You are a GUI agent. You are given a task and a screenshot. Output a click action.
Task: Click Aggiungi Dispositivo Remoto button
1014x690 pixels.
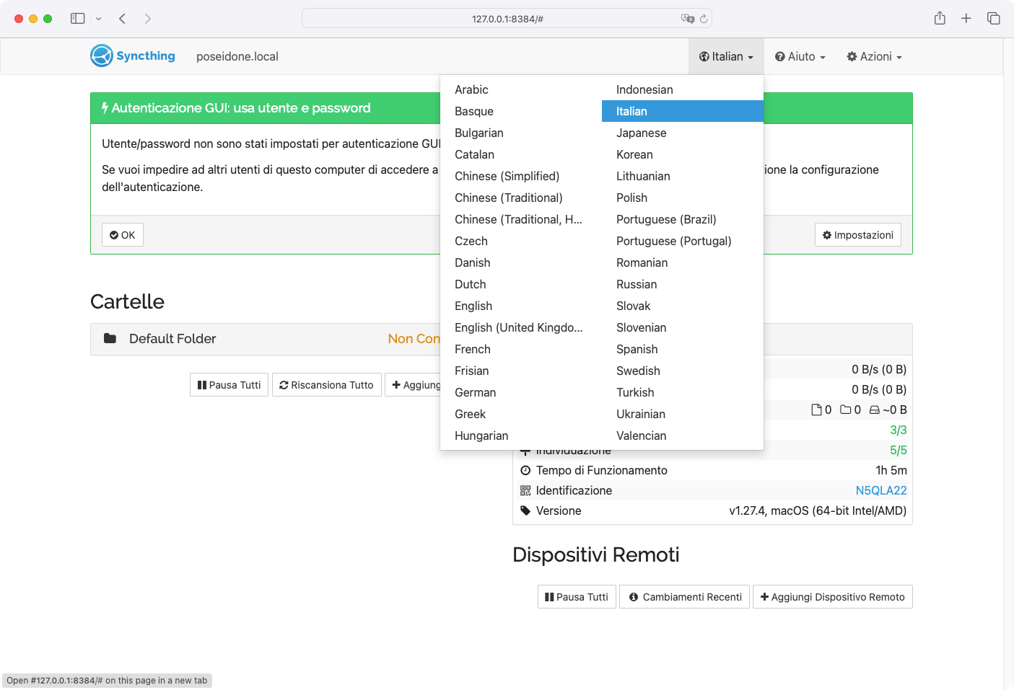click(x=832, y=597)
